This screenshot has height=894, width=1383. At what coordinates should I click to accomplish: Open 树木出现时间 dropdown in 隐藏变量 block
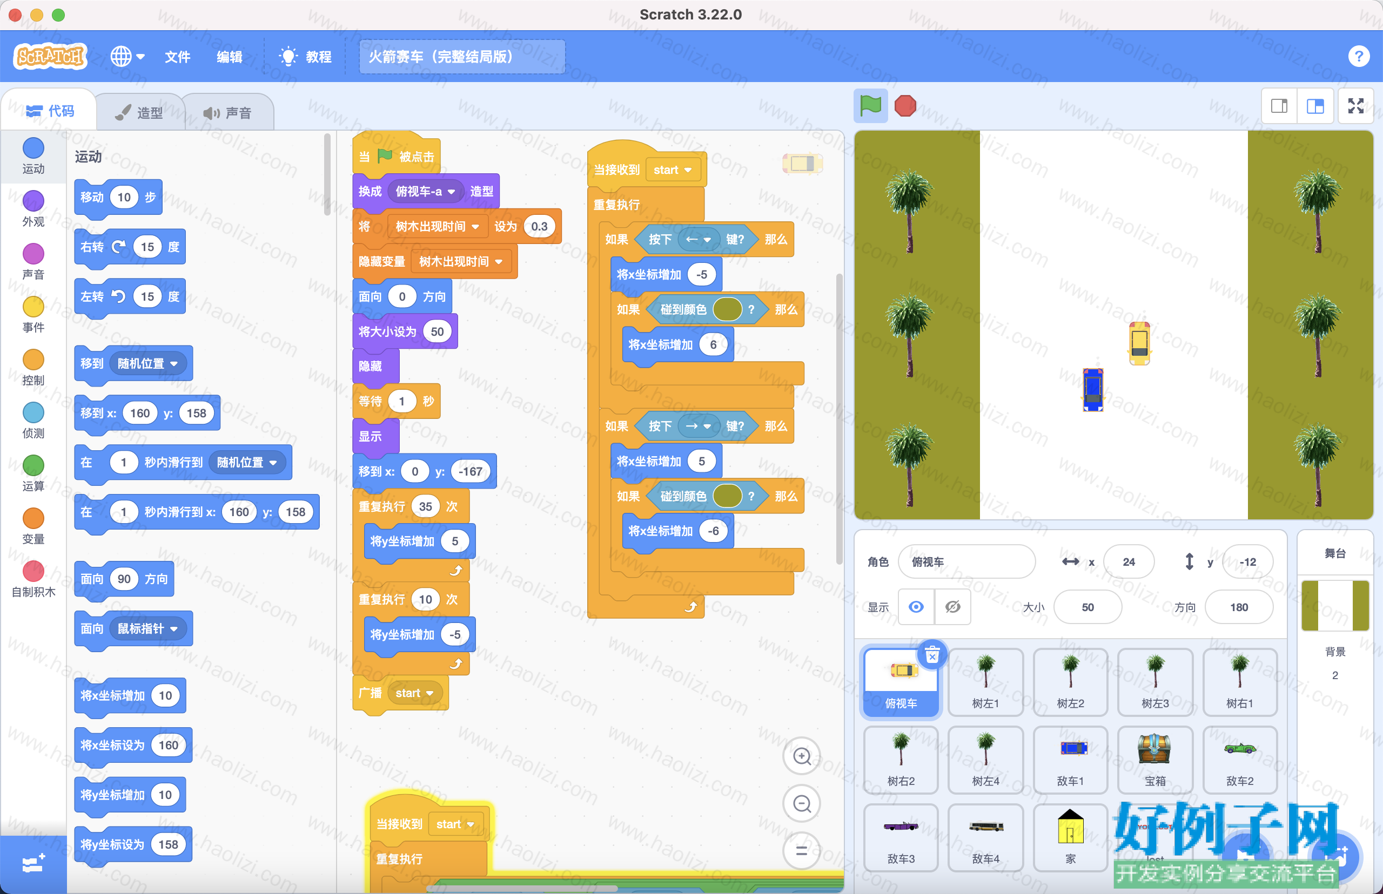point(461,262)
